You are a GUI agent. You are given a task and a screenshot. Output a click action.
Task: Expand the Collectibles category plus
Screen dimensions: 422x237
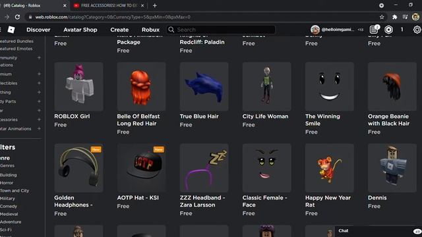(x=39, y=83)
